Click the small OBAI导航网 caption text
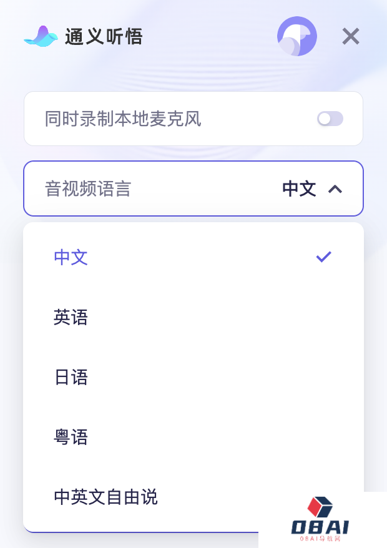 coord(320,539)
